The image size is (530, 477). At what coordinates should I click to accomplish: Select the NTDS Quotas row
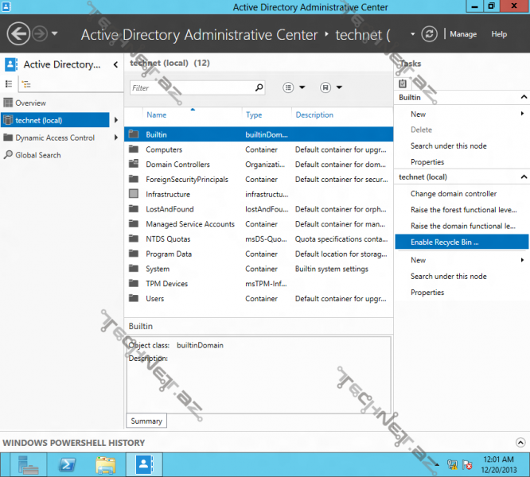(x=259, y=238)
